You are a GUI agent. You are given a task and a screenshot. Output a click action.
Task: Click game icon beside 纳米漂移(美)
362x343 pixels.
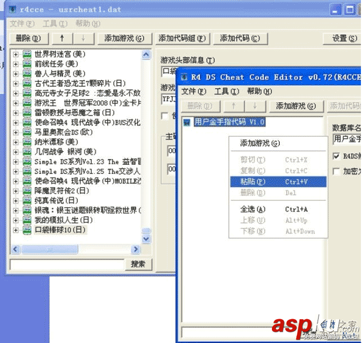pos(27,142)
